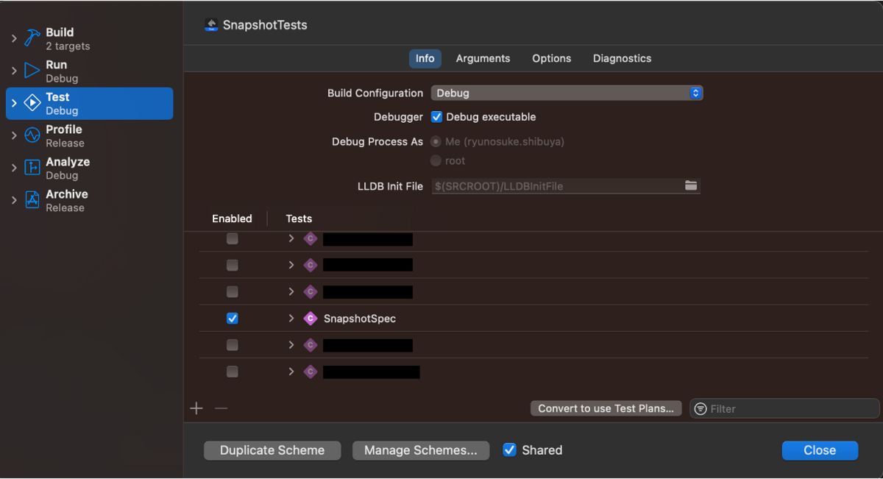Click the Tests column header
This screenshot has height=479, width=883.
click(x=299, y=219)
